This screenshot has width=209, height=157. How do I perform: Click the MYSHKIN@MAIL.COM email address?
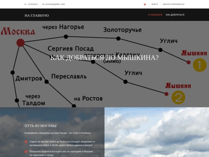pos(55,4)
